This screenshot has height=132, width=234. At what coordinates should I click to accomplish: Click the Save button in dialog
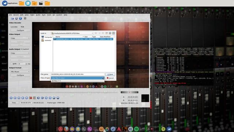tap(110, 74)
